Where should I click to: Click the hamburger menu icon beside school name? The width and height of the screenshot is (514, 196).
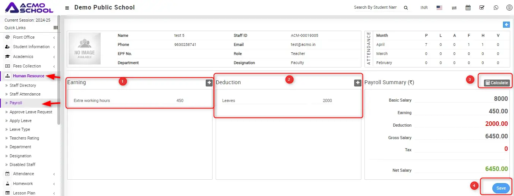(67, 8)
